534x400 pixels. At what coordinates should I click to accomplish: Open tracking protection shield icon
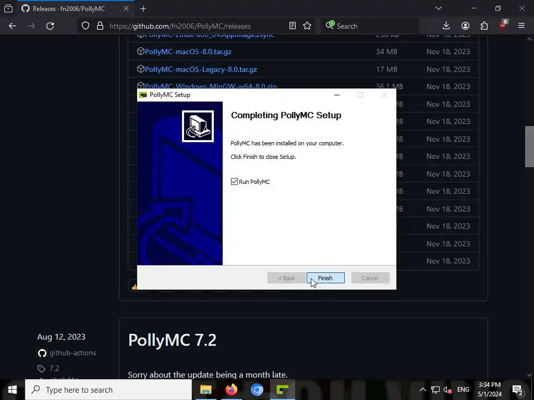(86, 26)
